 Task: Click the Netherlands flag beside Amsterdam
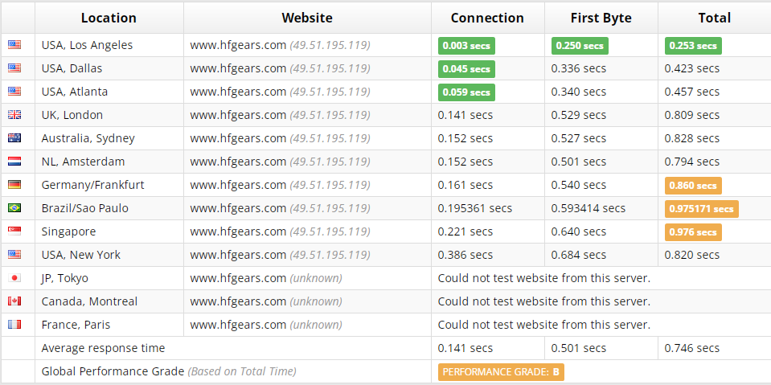pyautogui.click(x=14, y=162)
